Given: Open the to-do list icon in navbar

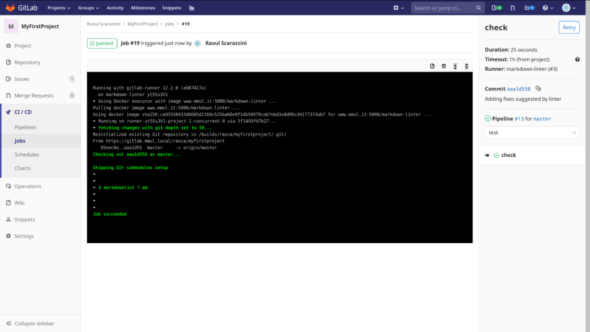Looking at the screenshot, I should (530, 7).
